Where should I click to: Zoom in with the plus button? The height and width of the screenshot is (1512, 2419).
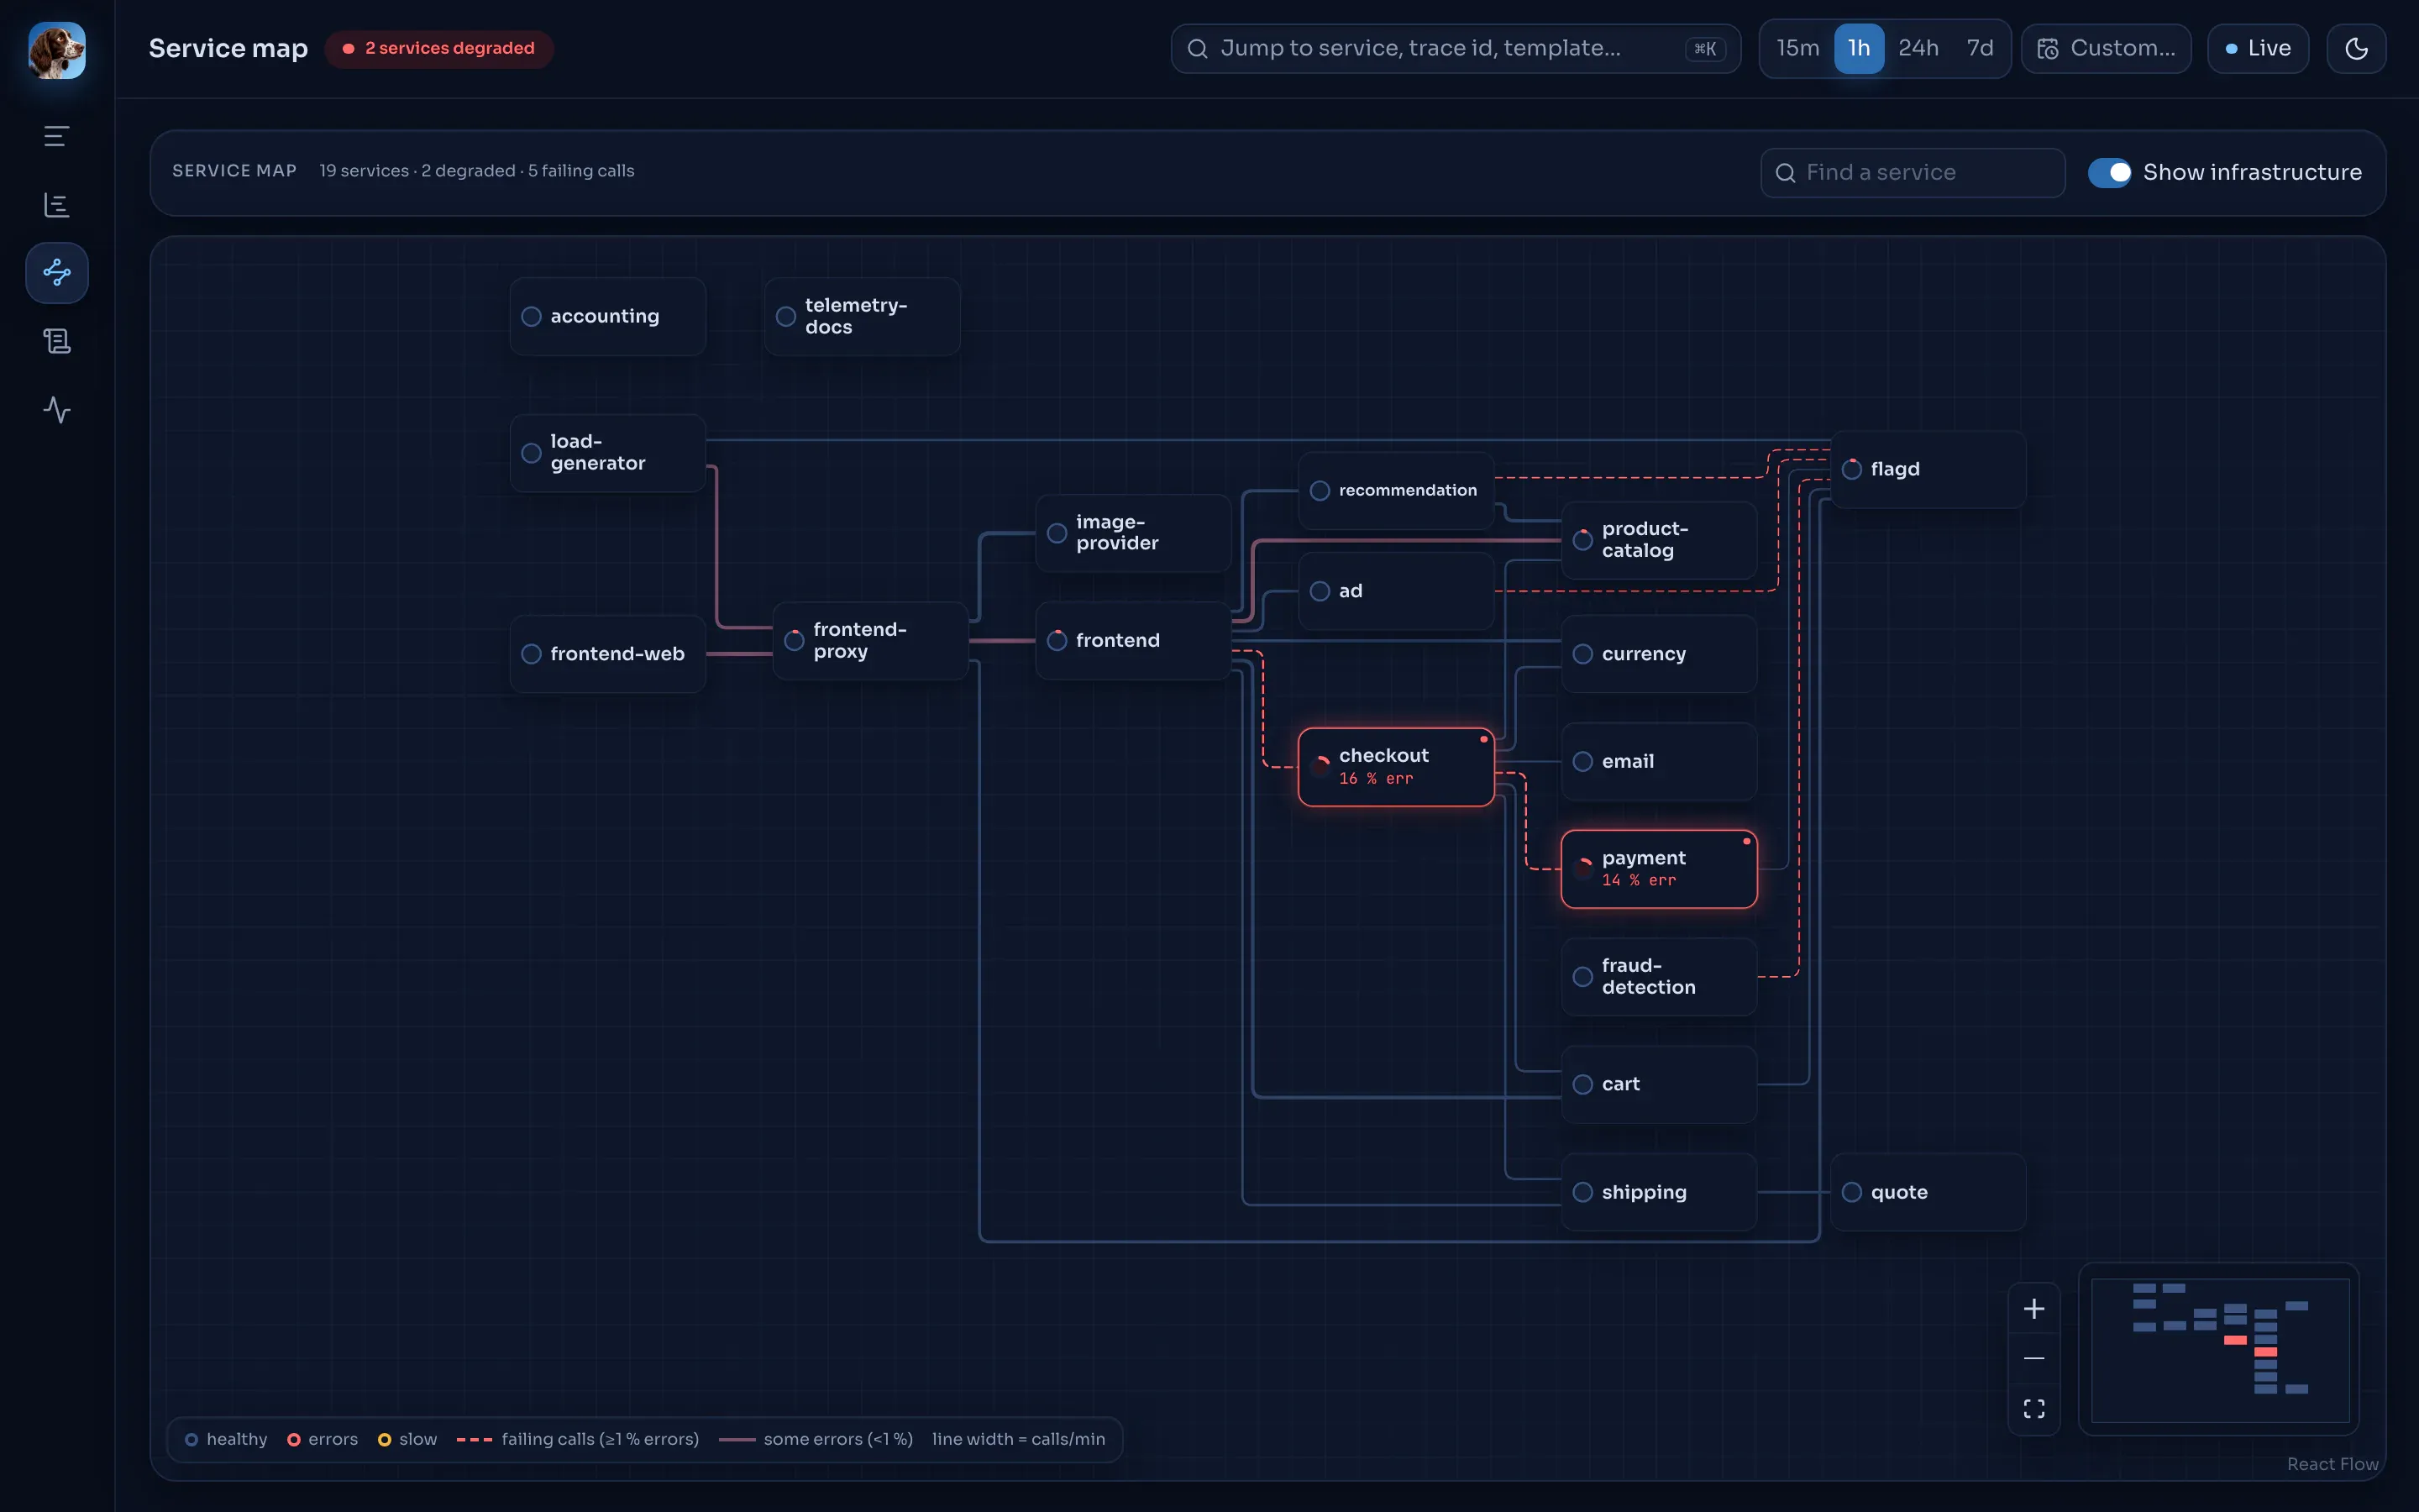pyautogui.click(x=2033, y=1308)
